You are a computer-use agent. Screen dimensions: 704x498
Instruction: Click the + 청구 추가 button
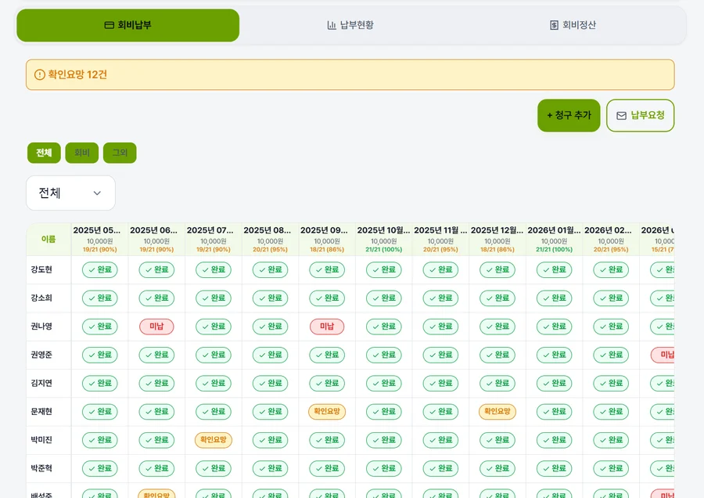tap(569, 116)
